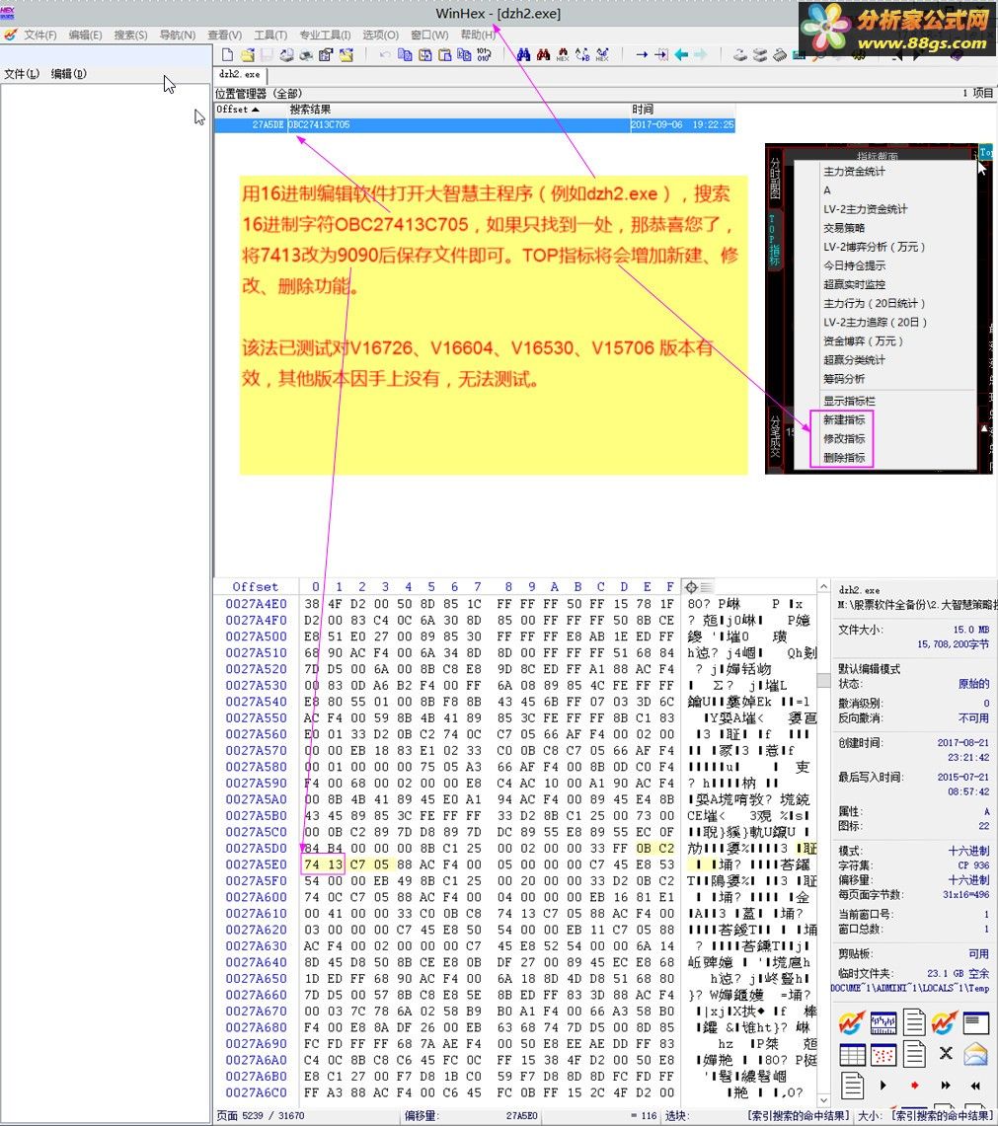The width and height of the screenshot is (998, 1126).
Task: Open the 导航(N) menu
Action: [x=178, y=35]
